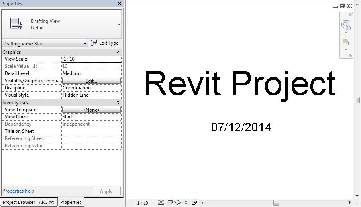Click the Detail Level icon in status bar

(x=161, y=203)
